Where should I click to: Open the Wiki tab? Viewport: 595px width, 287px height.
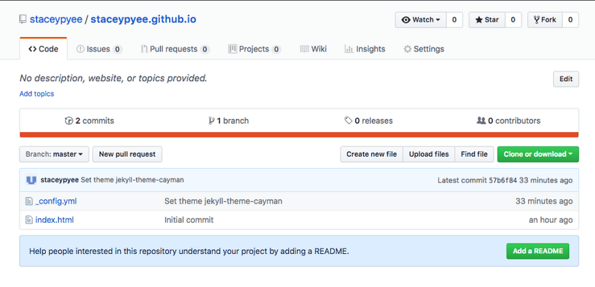coord(313,49)
